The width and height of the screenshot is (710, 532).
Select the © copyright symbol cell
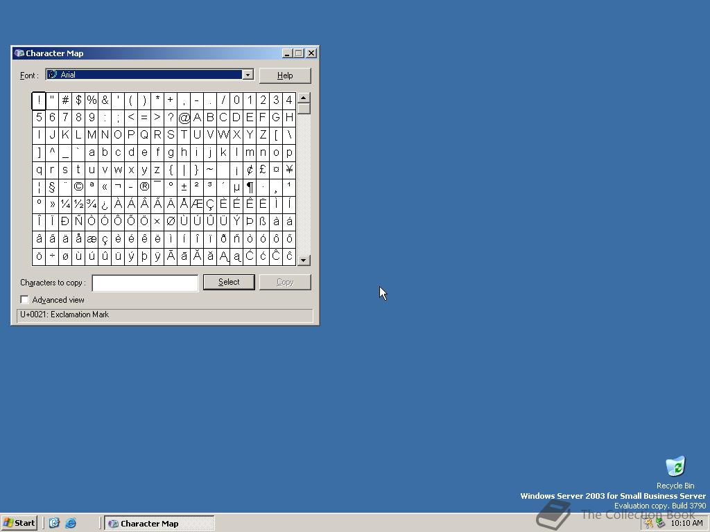click(78, 187)
